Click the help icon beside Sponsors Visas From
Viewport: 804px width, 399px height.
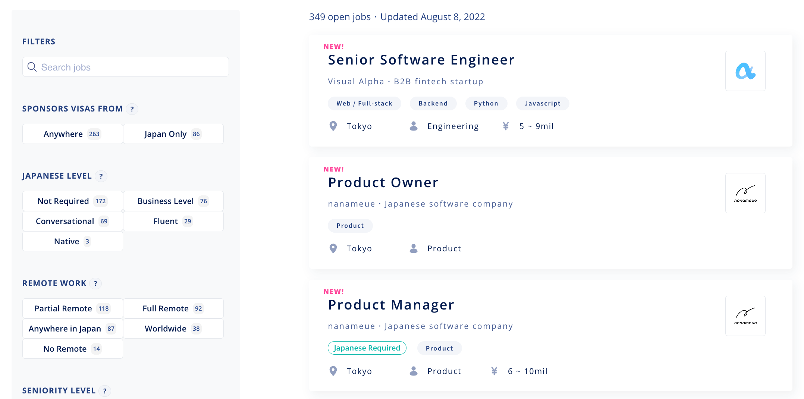coord(132,109)
